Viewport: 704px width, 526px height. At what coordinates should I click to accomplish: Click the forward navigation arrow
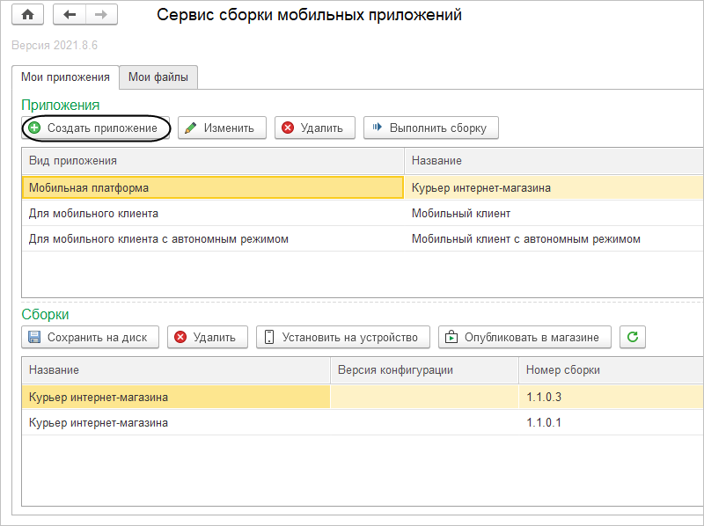click(101, 15)
